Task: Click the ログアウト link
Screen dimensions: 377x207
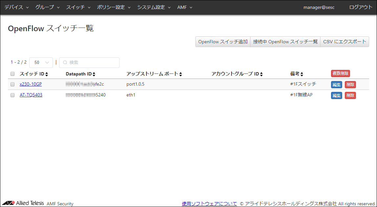Action: [x=361, y=7]
